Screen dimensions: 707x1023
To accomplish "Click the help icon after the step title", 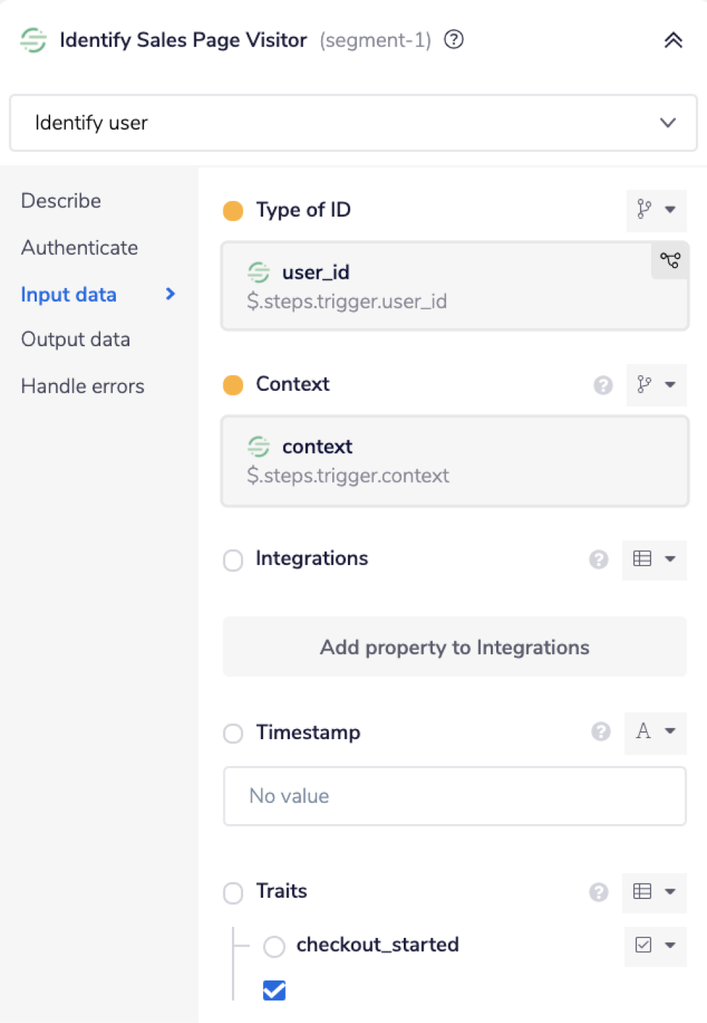I will pyautogui.click(x=453, y=40).
